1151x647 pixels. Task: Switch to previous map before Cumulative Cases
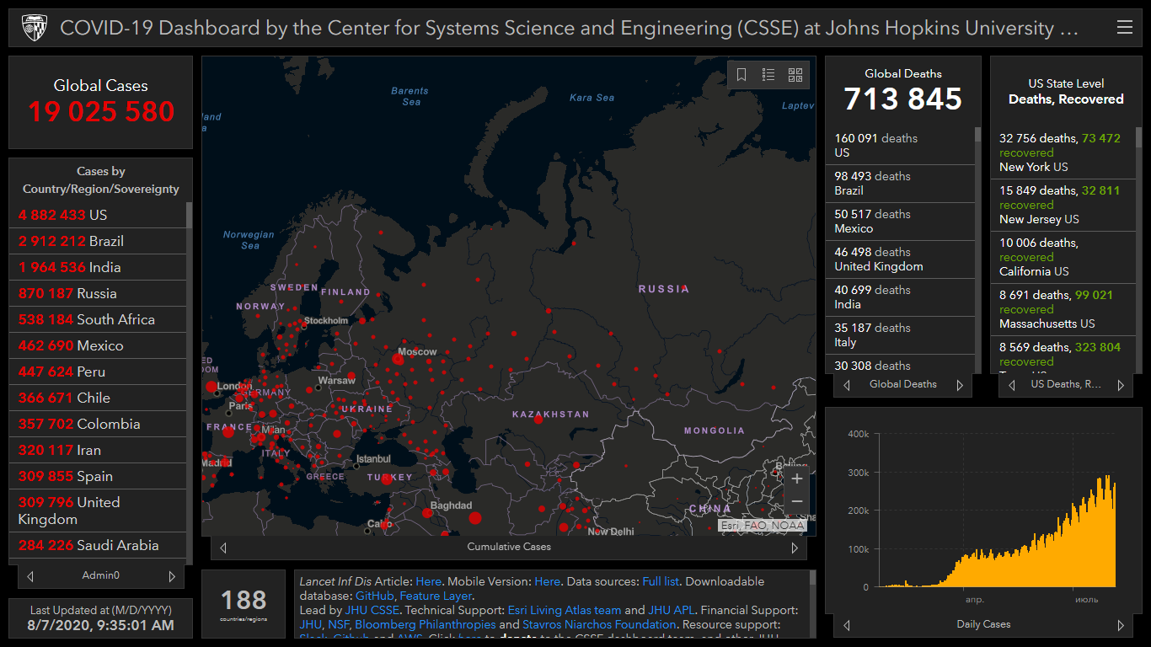click(x=223, y=548)
